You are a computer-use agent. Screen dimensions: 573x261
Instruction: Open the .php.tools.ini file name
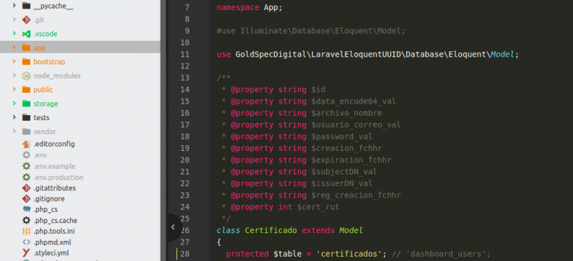[54, 231]
